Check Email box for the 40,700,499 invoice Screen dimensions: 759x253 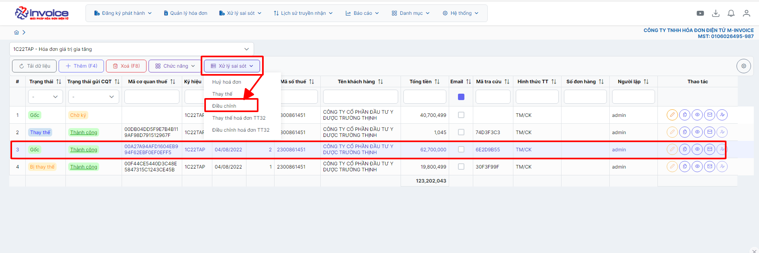461,115
